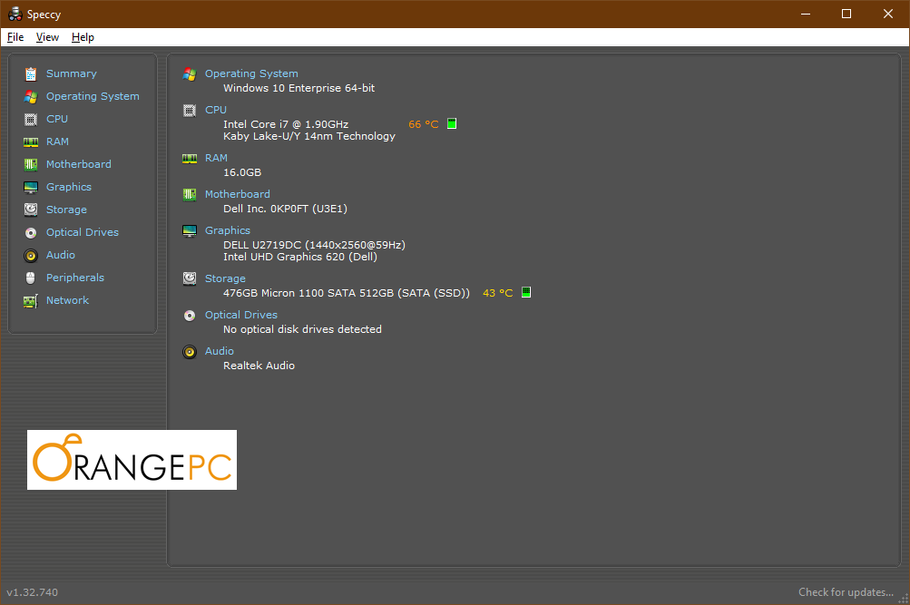Viewport: 910px width, 605px height.
Task: Click the Graphics monitor icon in sidebar
Action: point(31,187)
